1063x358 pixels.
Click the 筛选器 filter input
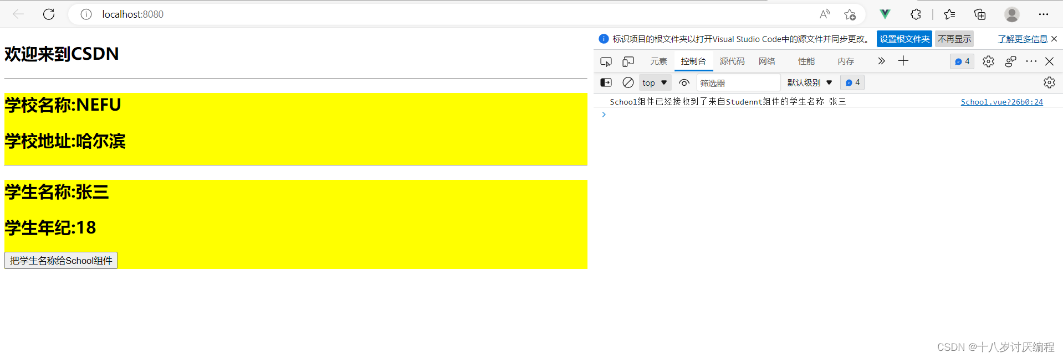coord(738,83)
